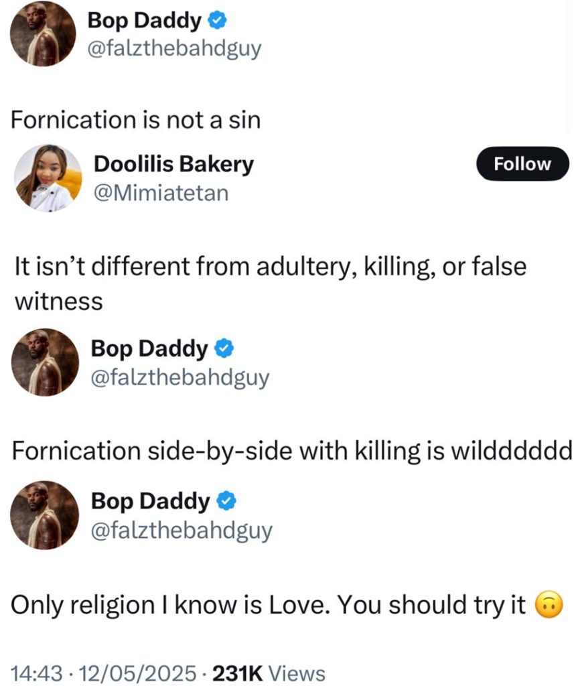Select the Bop Daddy name above the 'wildddddd' tweet

point(149,349)
